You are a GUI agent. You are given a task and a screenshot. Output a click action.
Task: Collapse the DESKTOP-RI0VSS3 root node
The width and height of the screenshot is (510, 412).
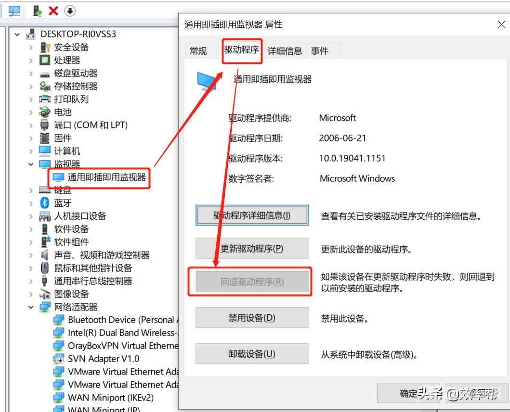coord(17,35)
